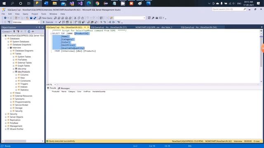Toggle Results to File

[96, 22]
